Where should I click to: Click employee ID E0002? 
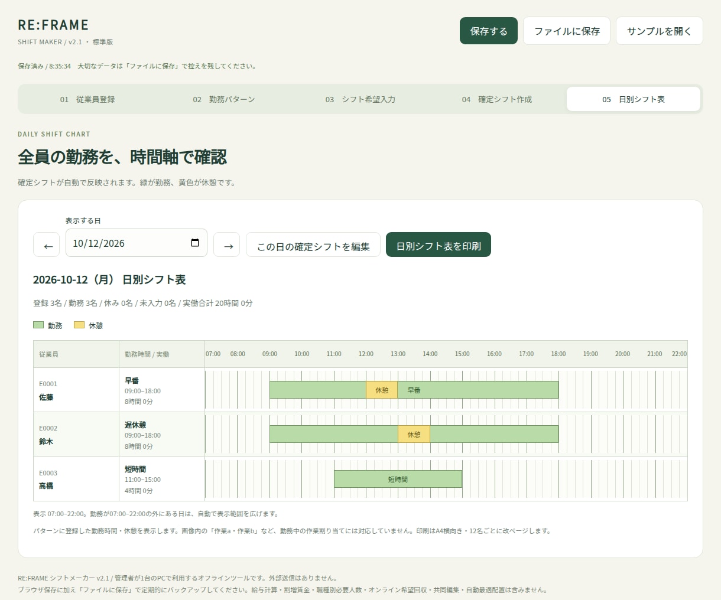click(48, 428)
